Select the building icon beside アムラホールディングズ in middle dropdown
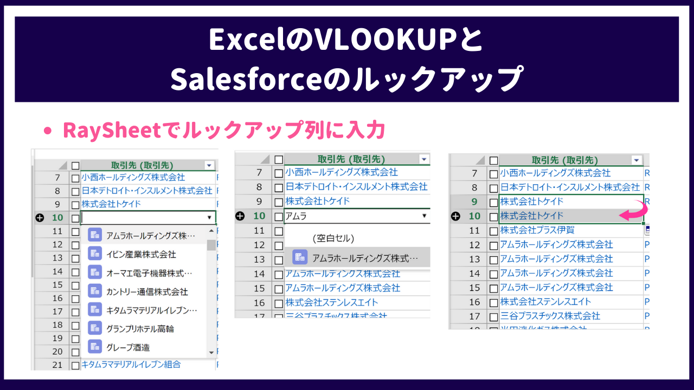 (x=298, y=257)
